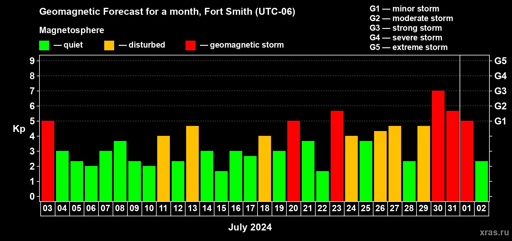
Task: Click the Kp axis title
Action: (x=19, y=129)
